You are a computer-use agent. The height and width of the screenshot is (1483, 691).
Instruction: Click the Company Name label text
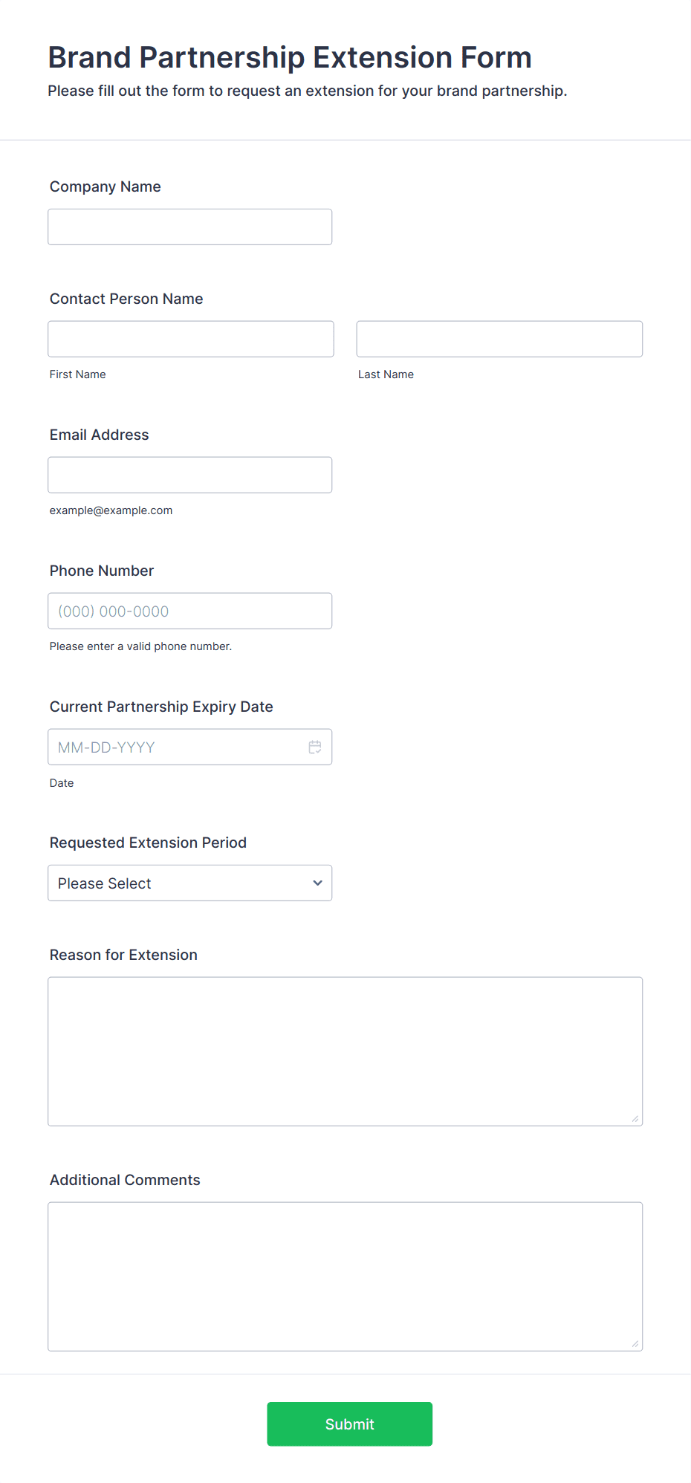pos(106,186)
